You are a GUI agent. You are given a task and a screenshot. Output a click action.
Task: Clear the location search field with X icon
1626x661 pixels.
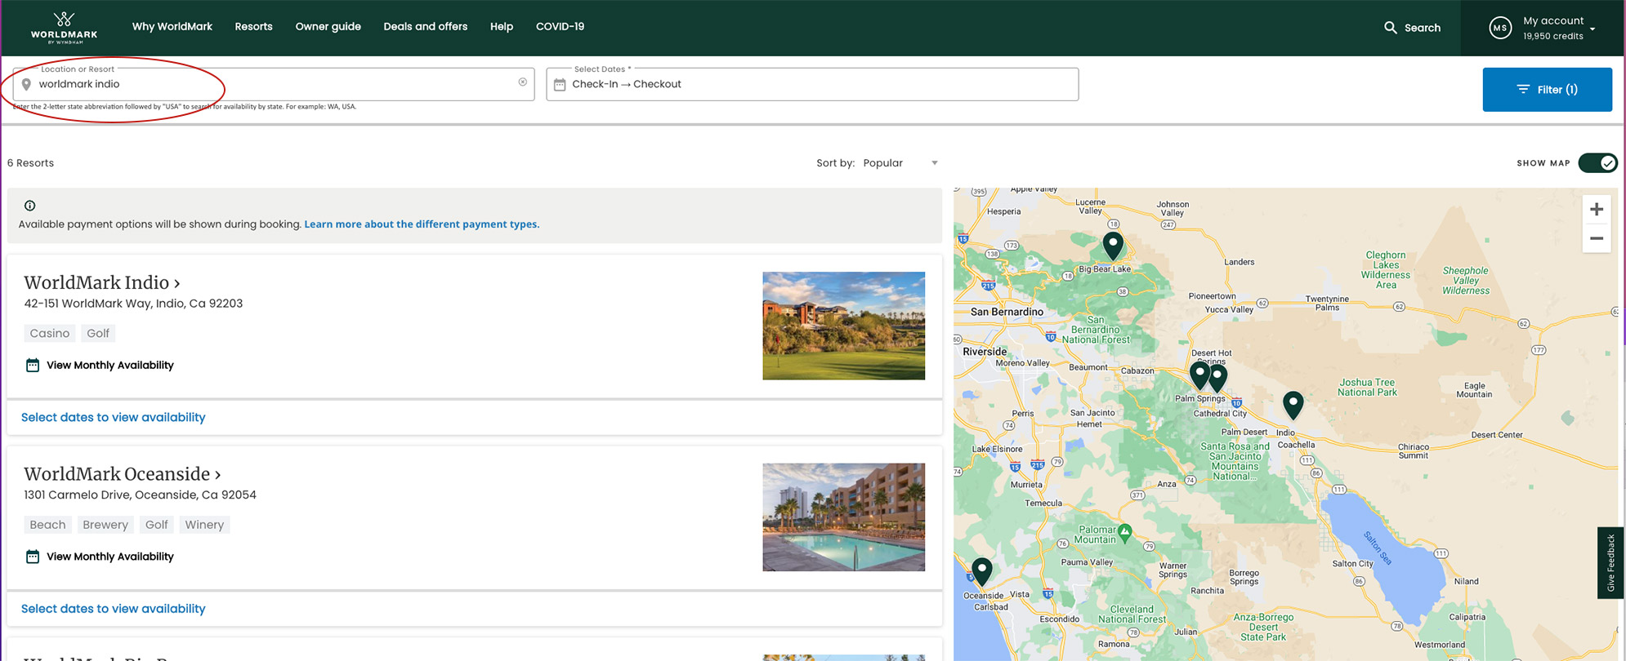[x=523, y=82]
